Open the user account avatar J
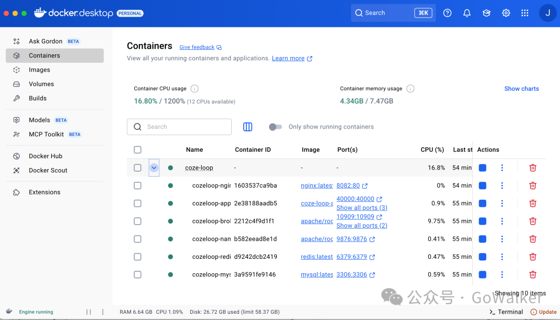Screen dimensions: 560x320 point(548,13)
